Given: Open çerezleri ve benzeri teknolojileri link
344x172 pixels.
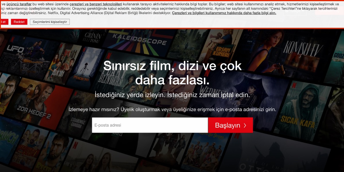Looking at the screenshot, I should 96,4.
